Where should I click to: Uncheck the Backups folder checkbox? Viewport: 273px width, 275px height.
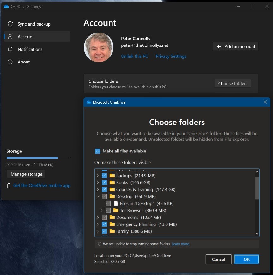(104, 176)
